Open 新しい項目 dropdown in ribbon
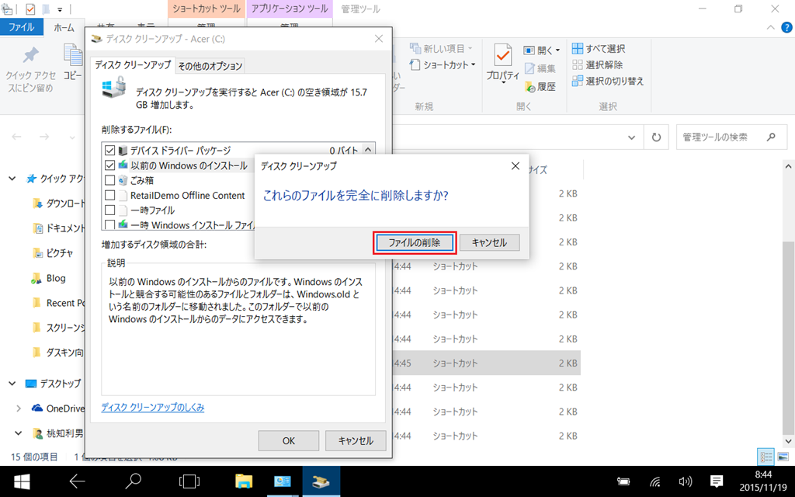The width and height of the screenshot is (795, 497). 442,49
